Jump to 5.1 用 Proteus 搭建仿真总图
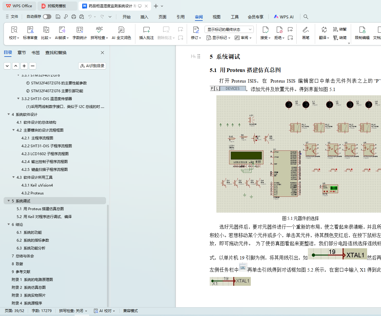Viewport: 381px width, 316px height. [40, 209]
